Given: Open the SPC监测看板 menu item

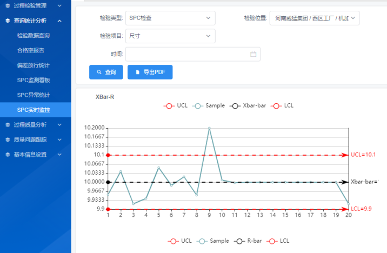Looking at the screenshot, I should 34,80.
